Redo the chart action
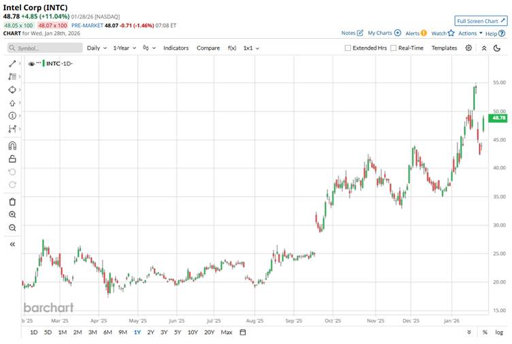The width and height of the screenshot is (512, 344). pos(12,185)
